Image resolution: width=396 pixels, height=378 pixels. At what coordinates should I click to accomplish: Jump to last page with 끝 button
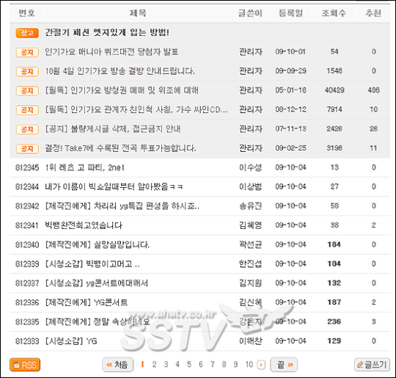point(284,365)
